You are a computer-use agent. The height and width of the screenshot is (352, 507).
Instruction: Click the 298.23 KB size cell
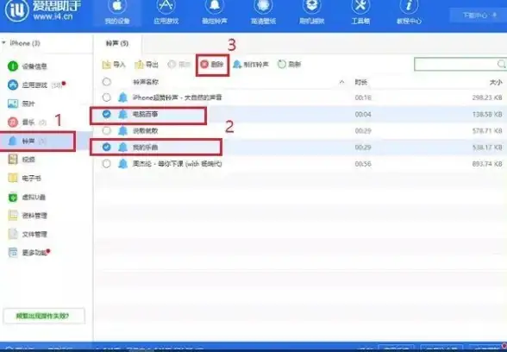[487, 97]
